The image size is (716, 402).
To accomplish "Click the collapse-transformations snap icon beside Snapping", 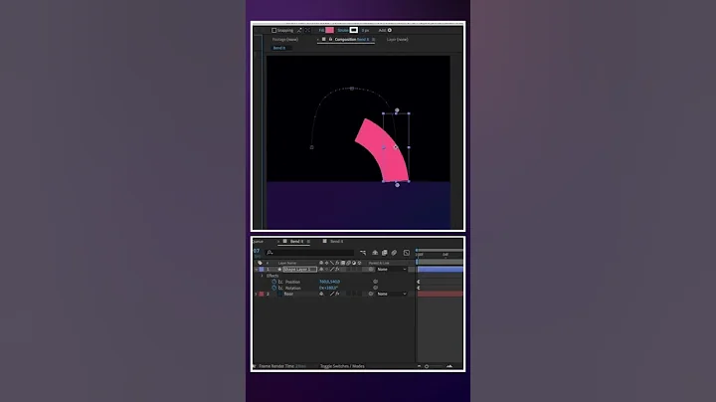I will coord(307,30).
